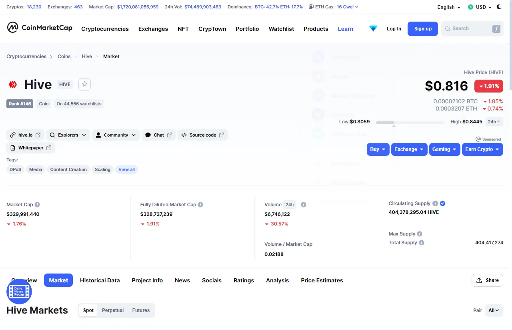Image resolution: width=512 pixels, height=330 pixels.
Task: Go to Portfolio page
Action: pos(247,29)
